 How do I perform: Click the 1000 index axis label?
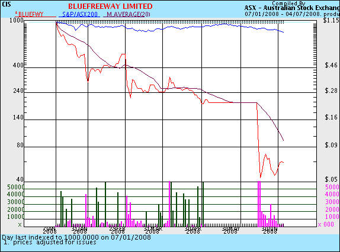click(x=17, y=20)
